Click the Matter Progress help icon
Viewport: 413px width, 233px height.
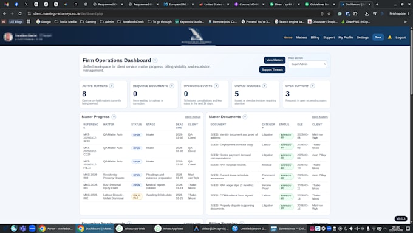(114, 117)
